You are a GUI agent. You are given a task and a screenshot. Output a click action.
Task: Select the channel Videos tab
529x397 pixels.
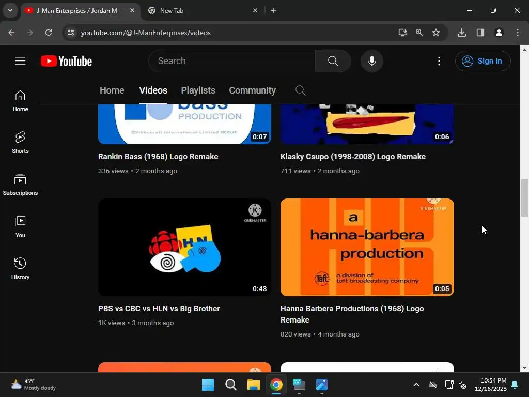pyautogui.click(x=153, y=90)
